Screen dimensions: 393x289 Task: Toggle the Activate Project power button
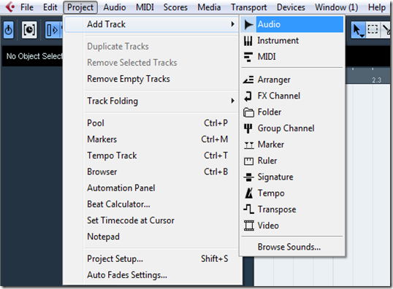coord(9,30)
